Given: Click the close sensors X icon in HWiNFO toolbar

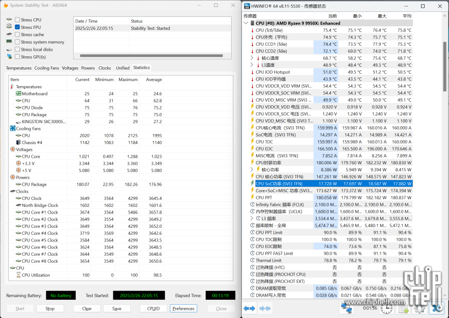Looking at the screenshot, I should coord(437,308).
